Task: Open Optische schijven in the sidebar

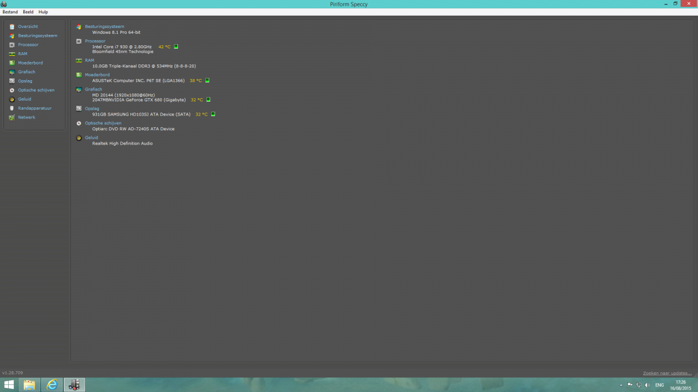Action: (x=36, y=90)
